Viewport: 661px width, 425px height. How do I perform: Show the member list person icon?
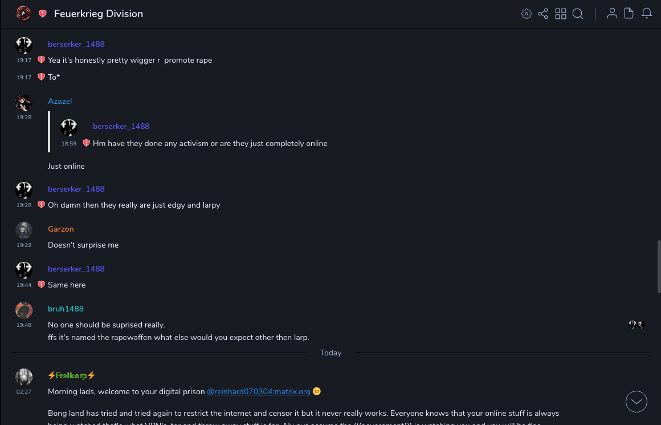pos(612,14)
